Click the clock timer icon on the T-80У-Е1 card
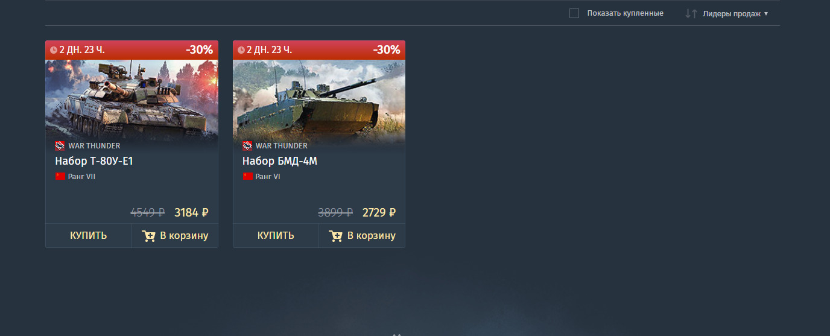 pos(54,50)
